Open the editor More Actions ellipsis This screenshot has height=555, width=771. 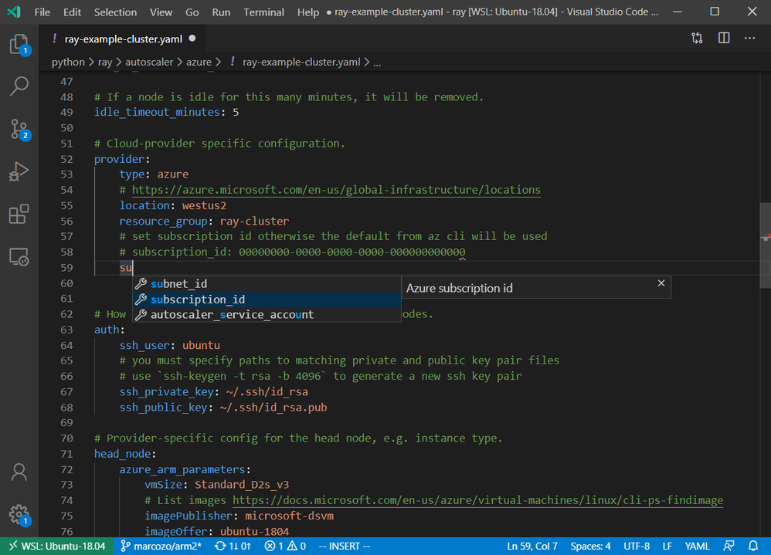click(x=749, y=39)
